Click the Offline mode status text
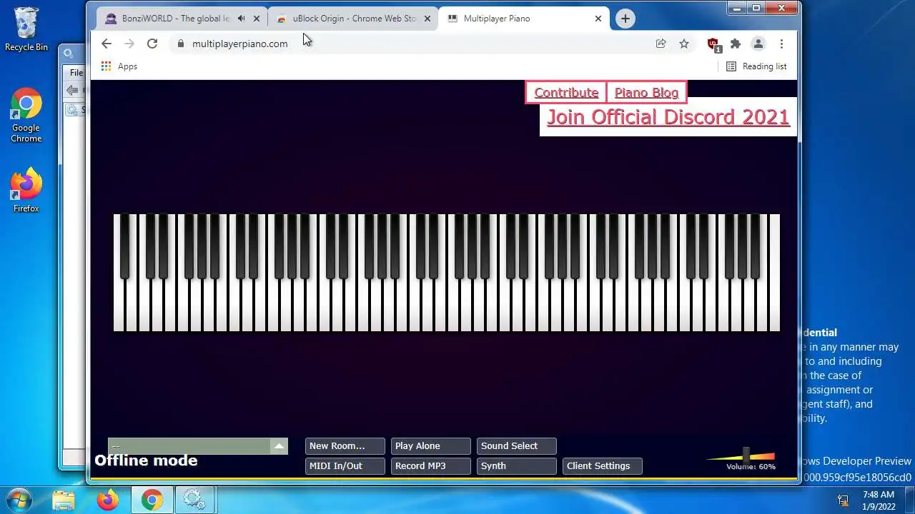 (146, 460)
